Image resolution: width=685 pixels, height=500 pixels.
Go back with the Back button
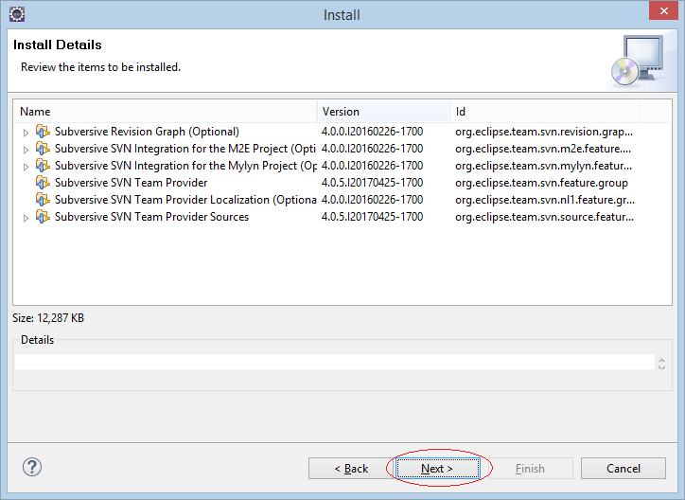click(x=351, y=469)
